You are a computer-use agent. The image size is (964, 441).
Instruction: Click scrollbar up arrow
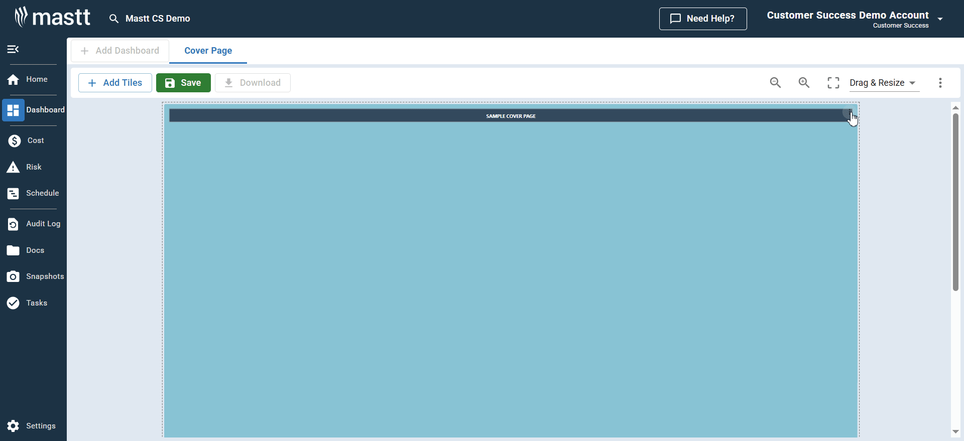(955, 108)
